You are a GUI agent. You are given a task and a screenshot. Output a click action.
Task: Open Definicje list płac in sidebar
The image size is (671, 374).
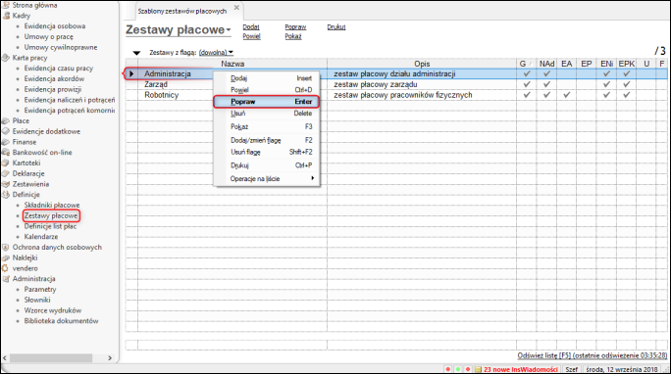click(x=50, y=226)
